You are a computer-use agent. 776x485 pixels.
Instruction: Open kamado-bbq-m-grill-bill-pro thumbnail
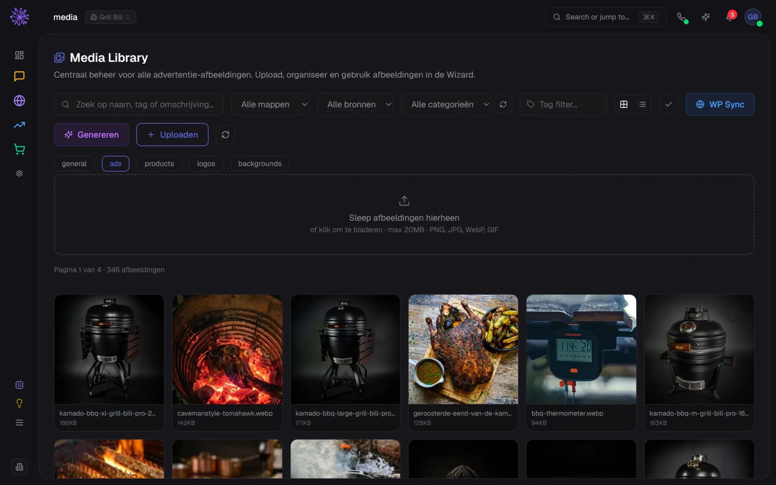[699, 350]
